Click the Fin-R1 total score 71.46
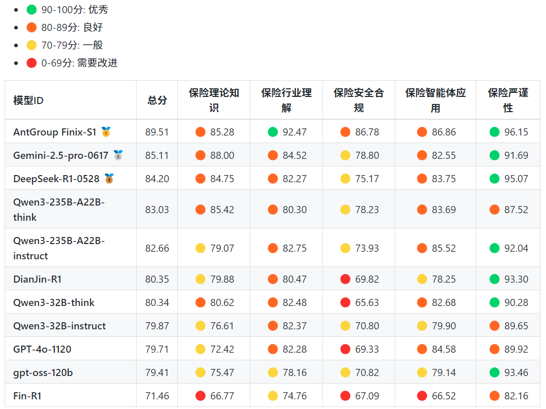546x409 pixels. tap(157, 396)
